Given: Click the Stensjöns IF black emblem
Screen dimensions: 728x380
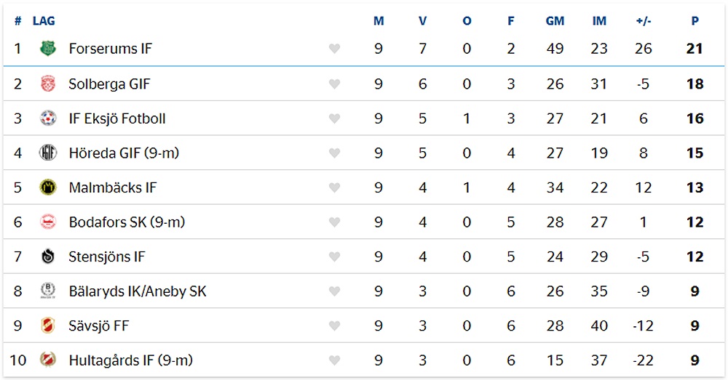Looking at the screenshot, I should click(48, 256).
